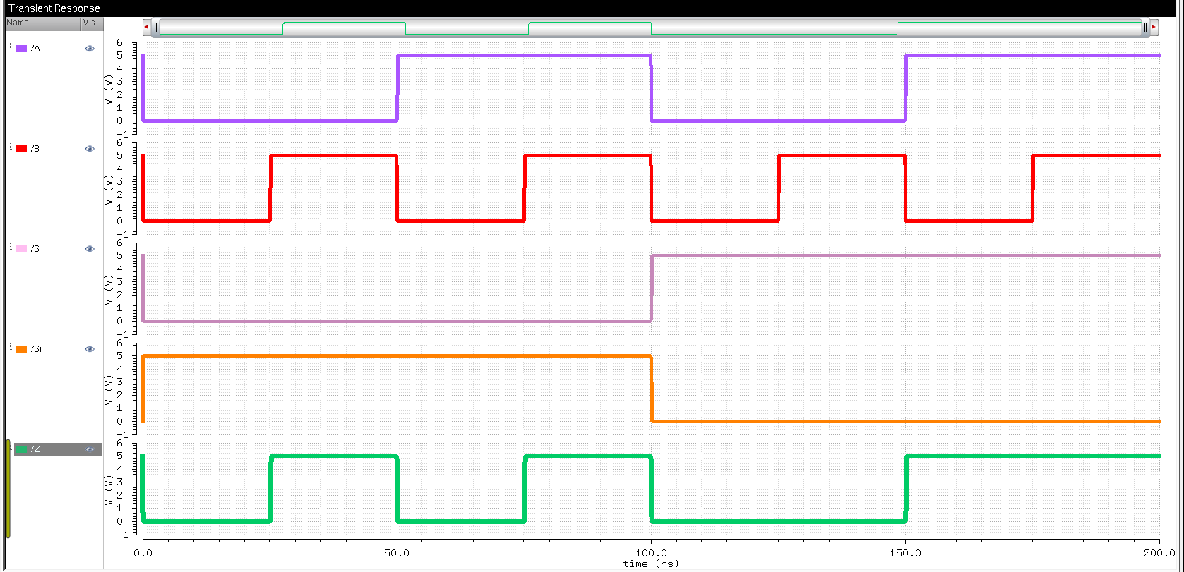
Task: Click the right red arrow of overview scrollbar
Action: (x=1154, y=28)
